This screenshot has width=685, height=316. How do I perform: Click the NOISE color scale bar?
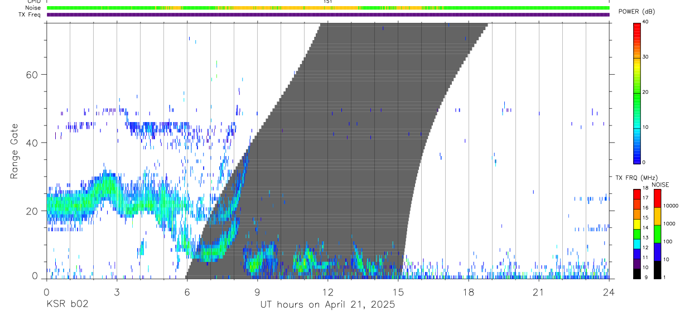657,234
